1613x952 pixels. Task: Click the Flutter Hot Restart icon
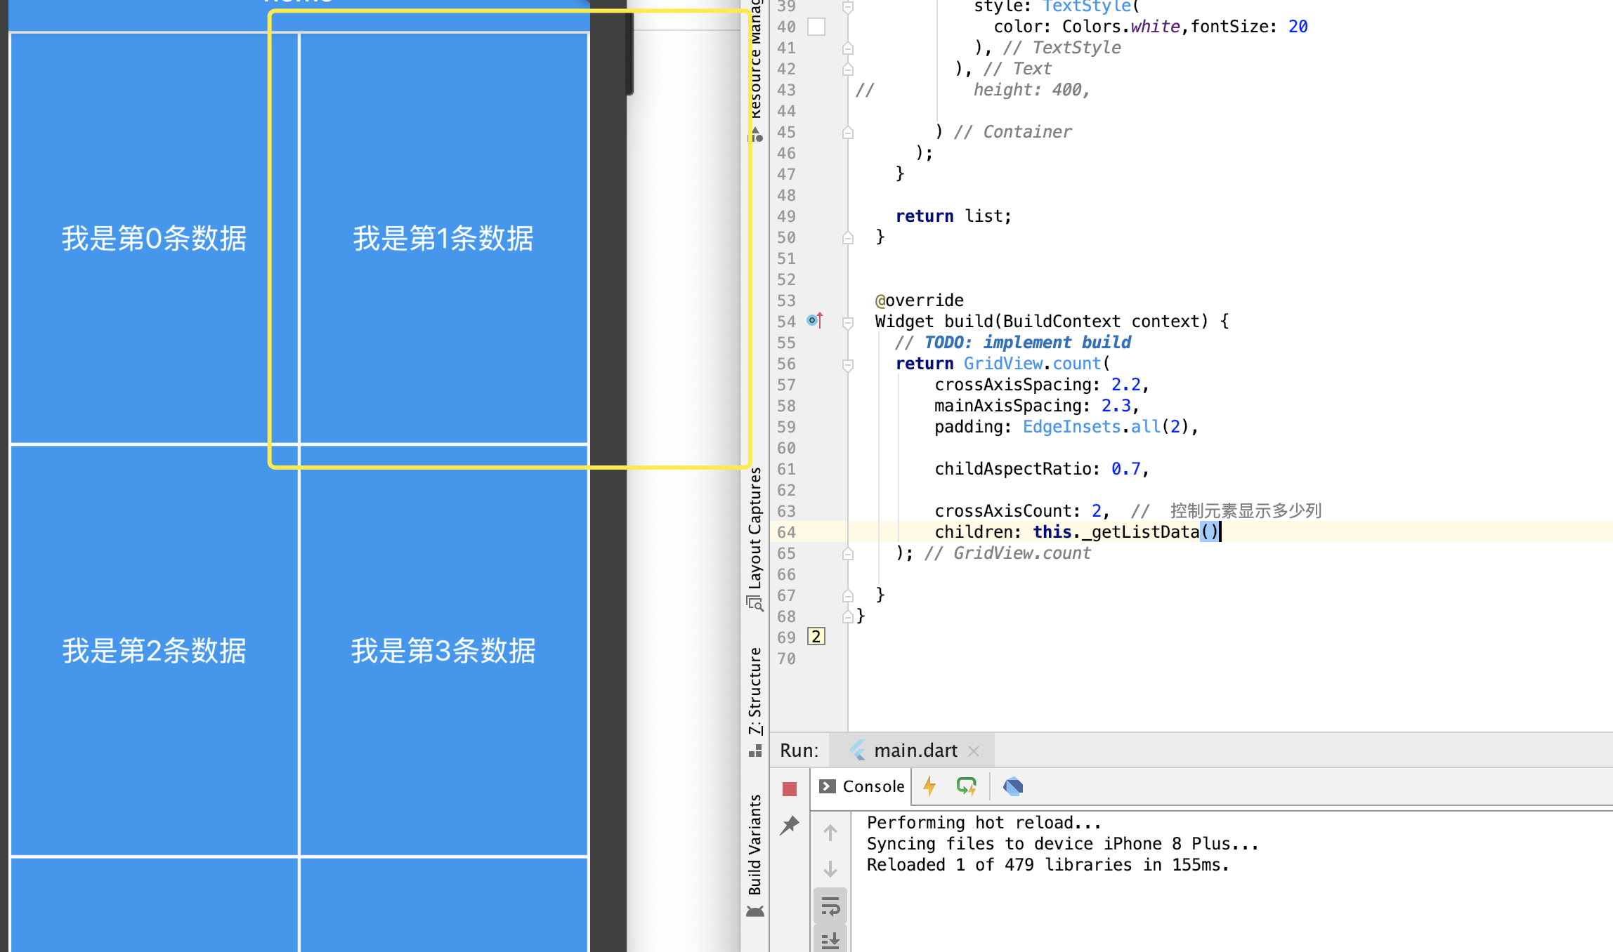(967, 786)
